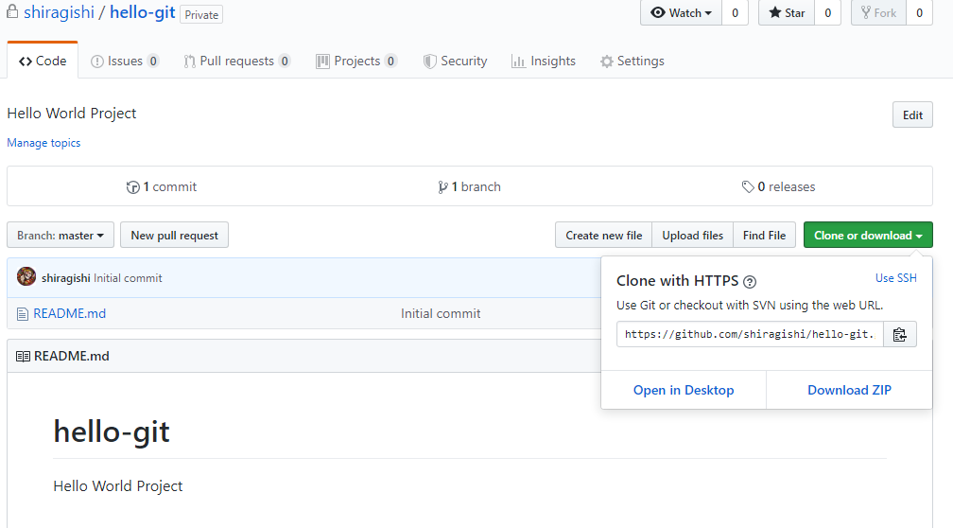Select the tag icon next to 0 releases

(x=748, y=186)
